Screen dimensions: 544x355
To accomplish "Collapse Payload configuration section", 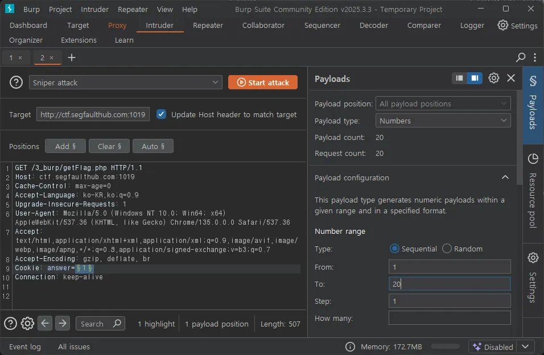I will click(505, 177).
